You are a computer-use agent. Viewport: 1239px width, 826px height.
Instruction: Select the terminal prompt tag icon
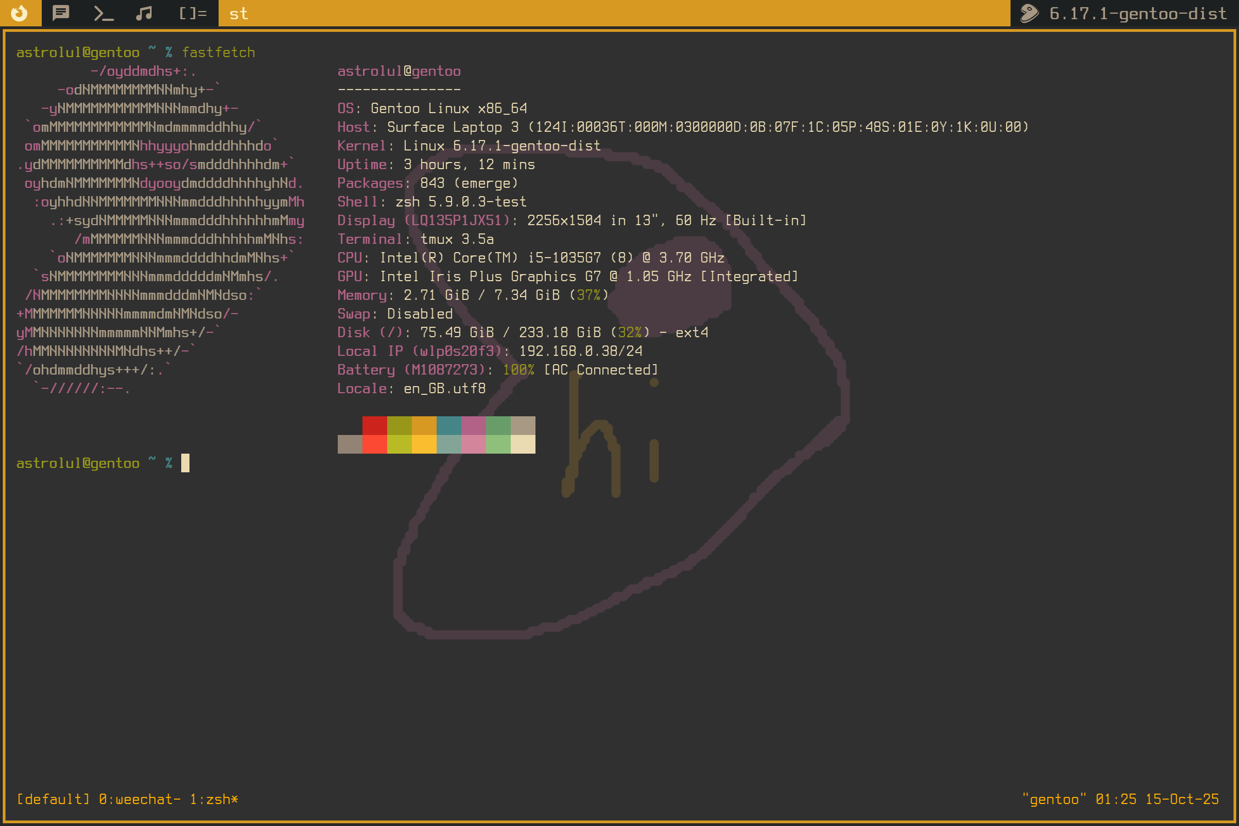[103, 13]
